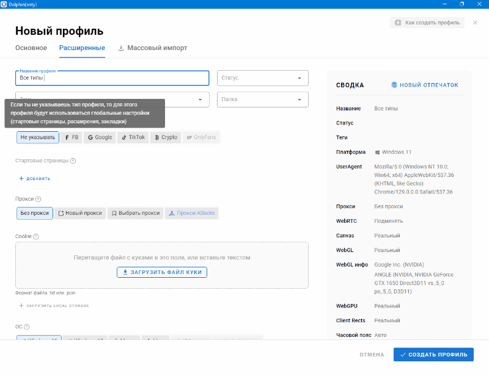Screen dimensions: 489x376
Task: Click the Создать профиль button
Action: (x=433, y=355)
